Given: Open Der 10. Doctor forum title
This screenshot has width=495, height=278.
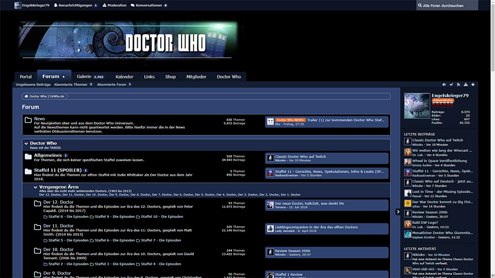Looking at the screenshot, I should [58, 249].
